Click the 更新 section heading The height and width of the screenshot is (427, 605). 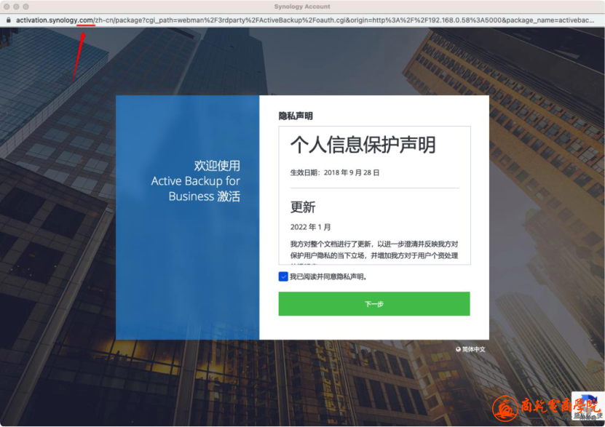pos(303,207)
